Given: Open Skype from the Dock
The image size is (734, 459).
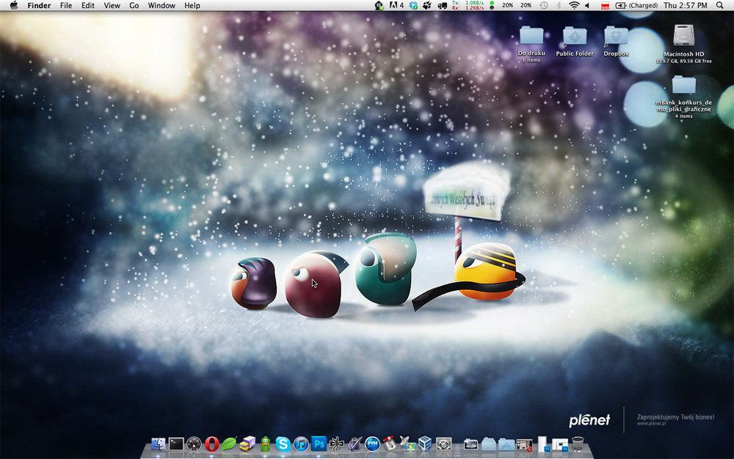Looking at the screenshot, I should 283,443.
